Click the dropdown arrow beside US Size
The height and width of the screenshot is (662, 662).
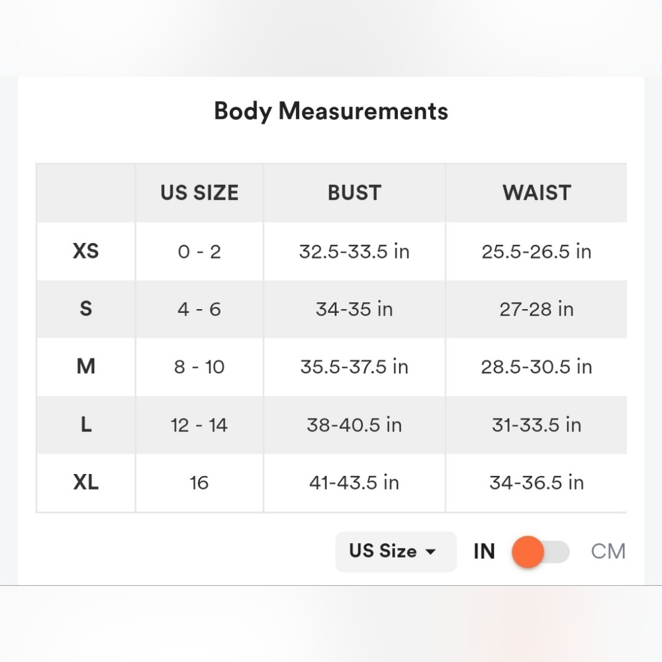(x=430, y=552)
